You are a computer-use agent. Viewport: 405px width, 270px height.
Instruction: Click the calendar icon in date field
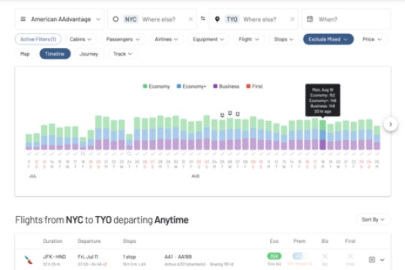(x=310, y=19)
